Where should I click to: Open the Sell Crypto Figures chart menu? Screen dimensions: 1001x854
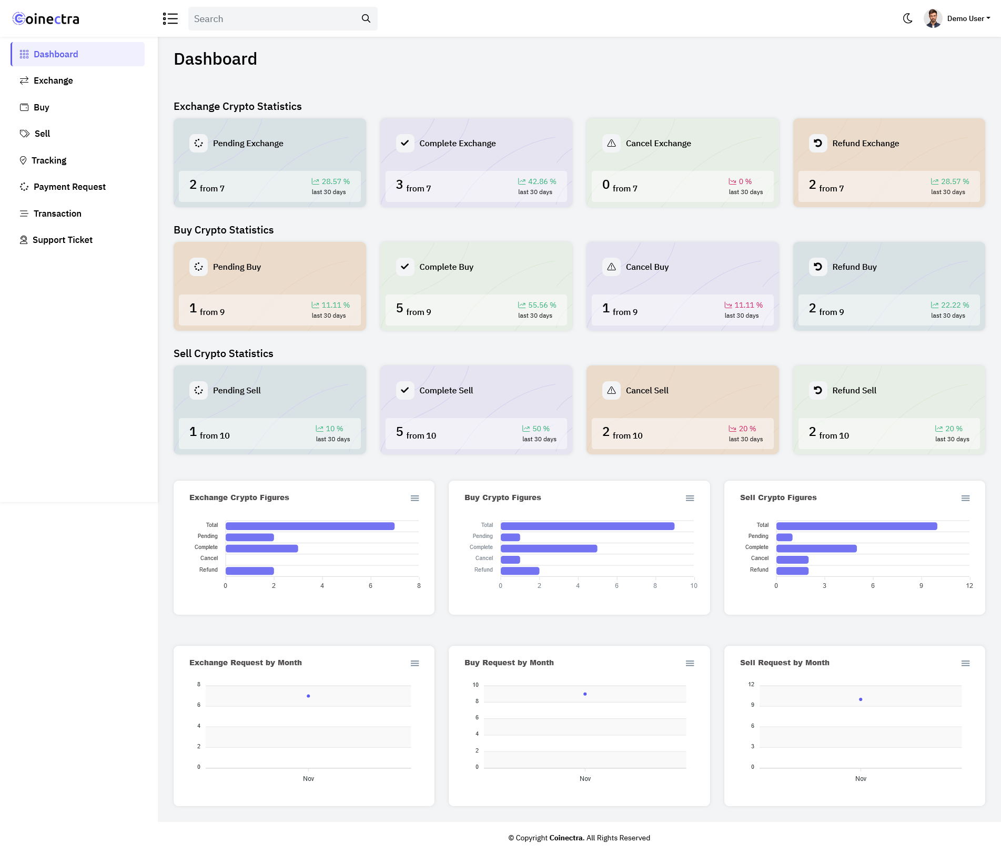pyautogui.click(x=965, y=498)
